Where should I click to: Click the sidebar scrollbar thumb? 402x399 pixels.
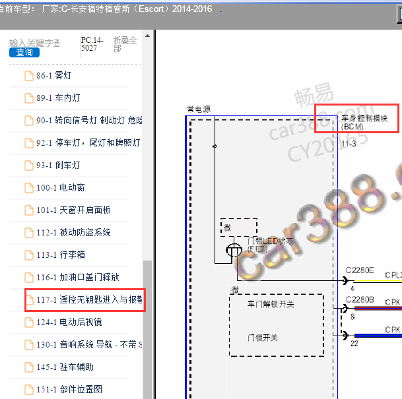(x=147, y=330)
